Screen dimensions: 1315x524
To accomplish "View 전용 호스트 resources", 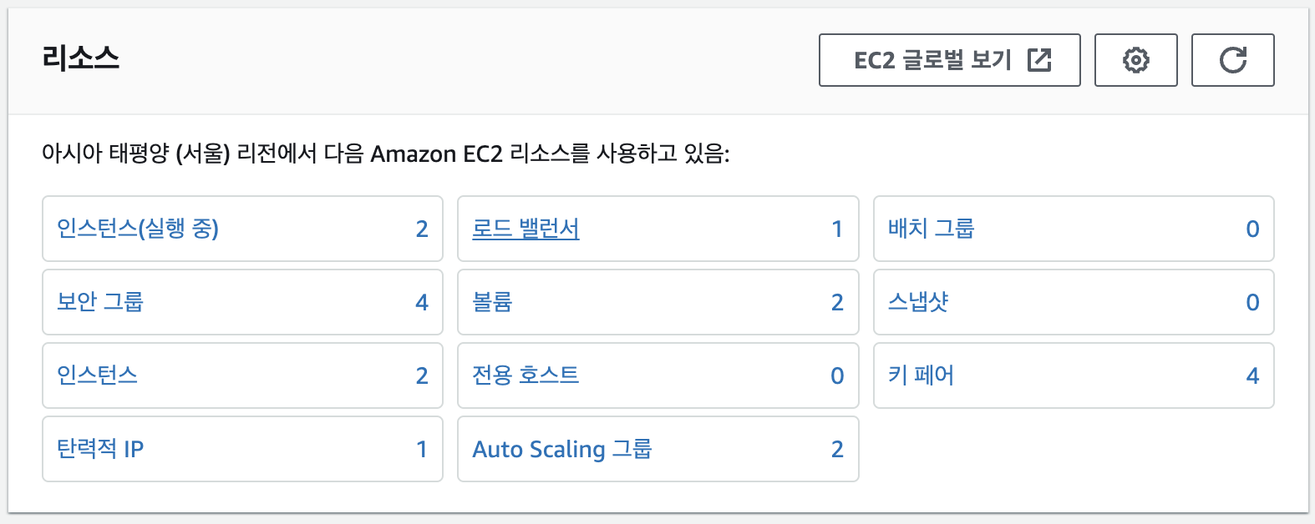I will [525, 376].
